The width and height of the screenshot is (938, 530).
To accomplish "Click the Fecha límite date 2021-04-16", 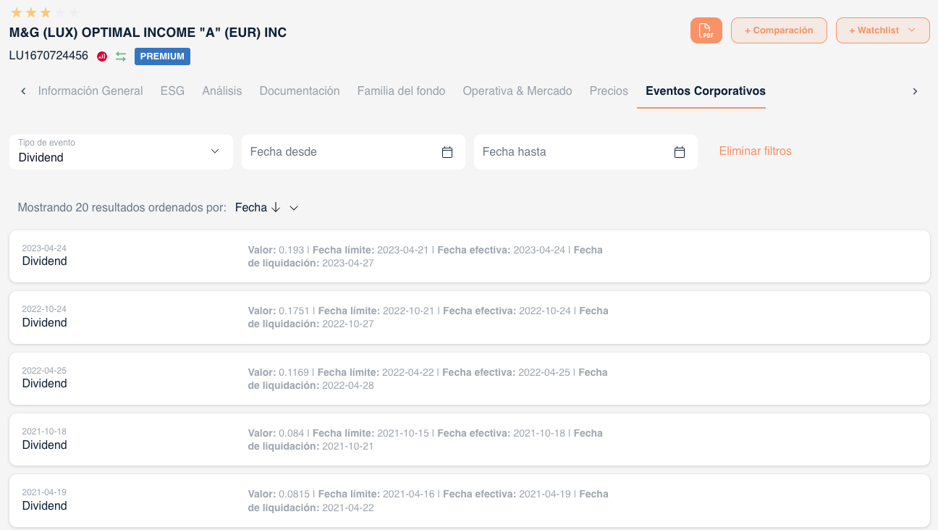I will point(409,494).
